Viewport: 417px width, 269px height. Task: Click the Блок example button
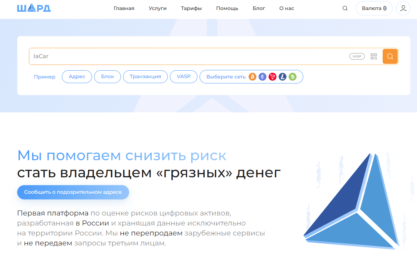point(107,77)
